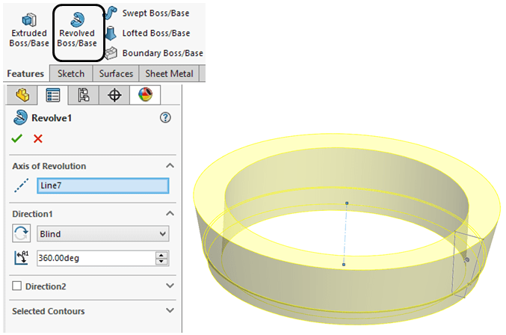The image size is (506, 335).
Task: Select the Boundary Boss/Base tool
Action: 154,53
